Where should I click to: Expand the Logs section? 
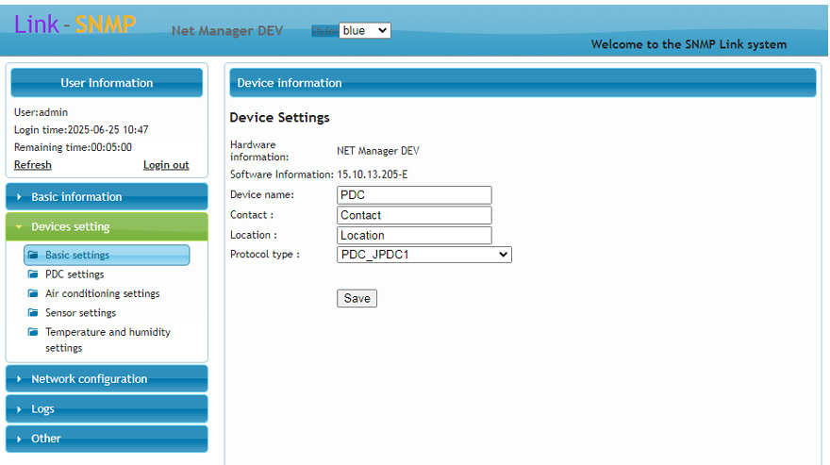[107, 409]
